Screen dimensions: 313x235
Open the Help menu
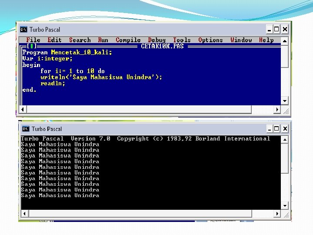266,40
